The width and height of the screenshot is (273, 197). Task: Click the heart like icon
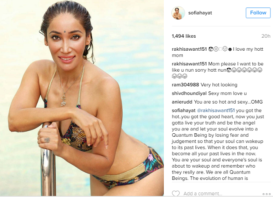(x=176, y=193)
